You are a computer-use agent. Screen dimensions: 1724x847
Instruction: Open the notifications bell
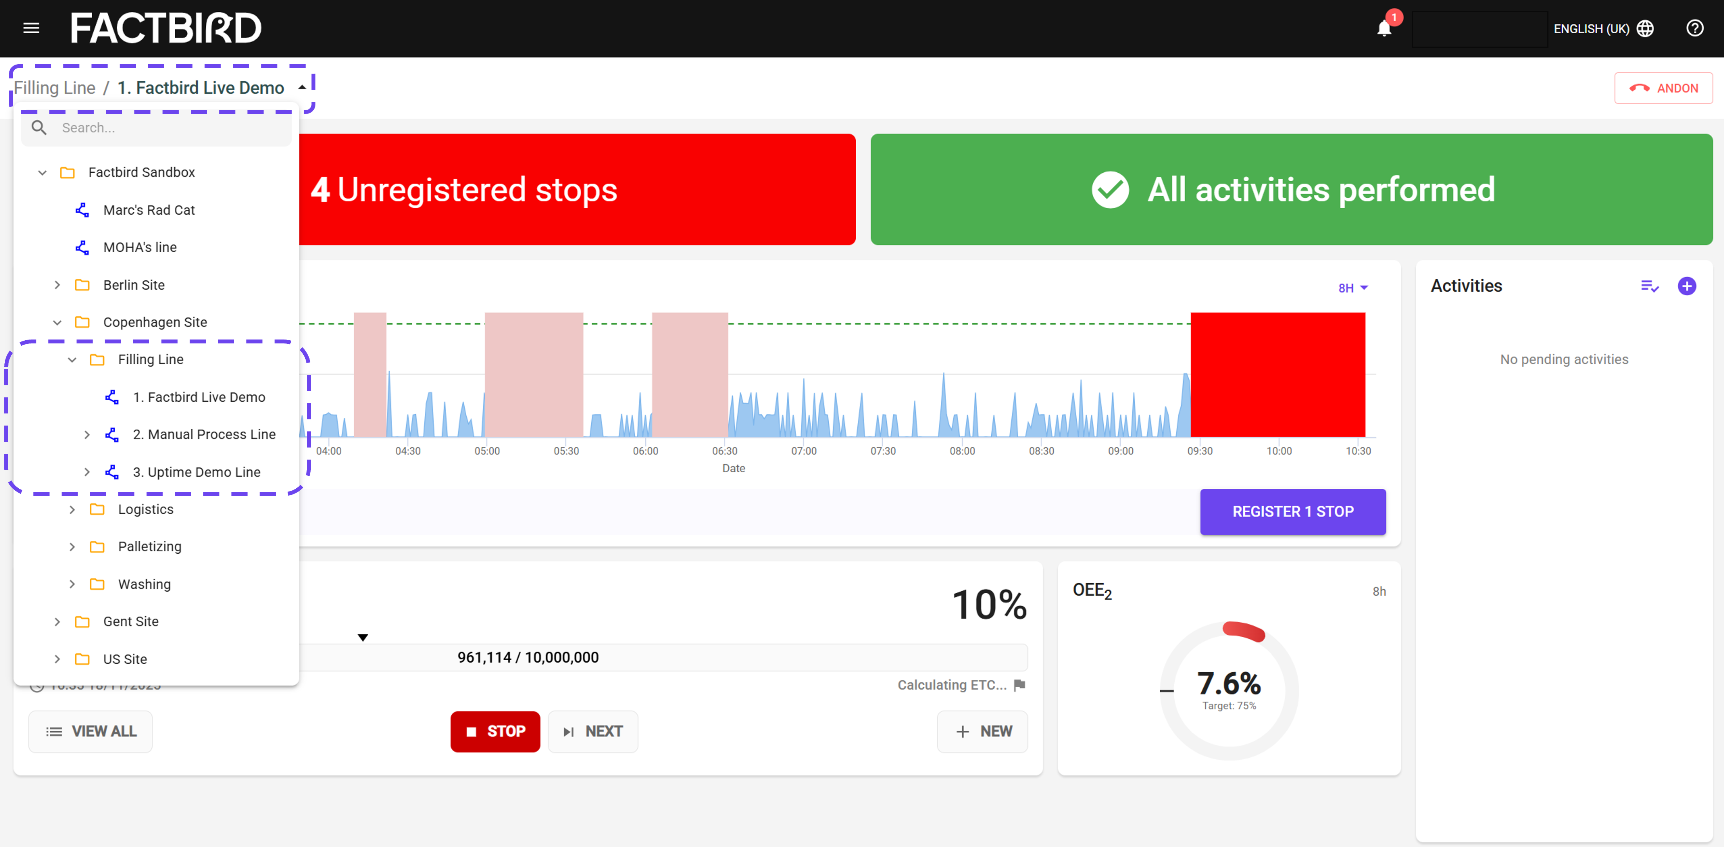coord(1384,28)
